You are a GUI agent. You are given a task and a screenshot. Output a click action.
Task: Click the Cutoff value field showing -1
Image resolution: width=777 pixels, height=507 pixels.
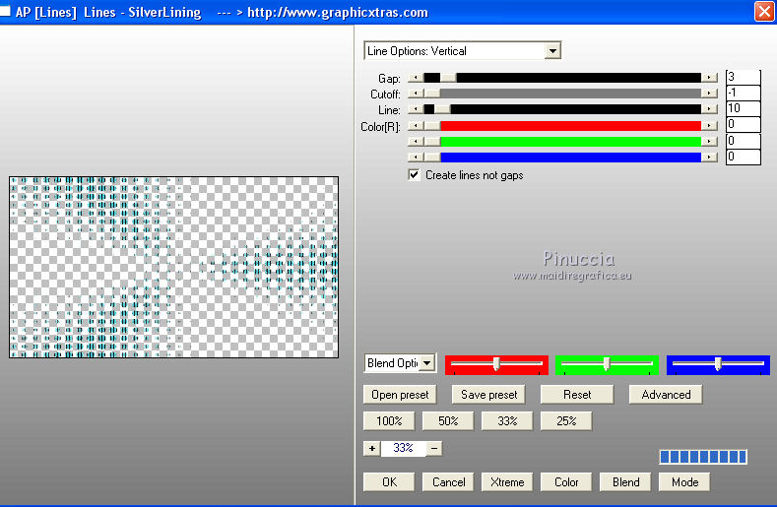point(743,93)
